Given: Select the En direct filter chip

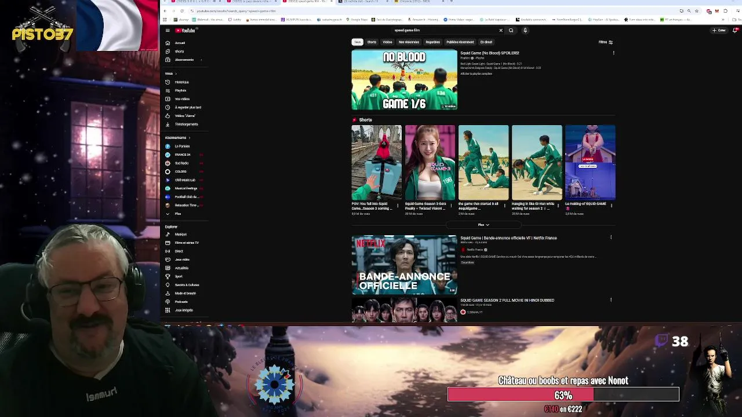Looking at the screenshot, I should (x=486, y=42).
